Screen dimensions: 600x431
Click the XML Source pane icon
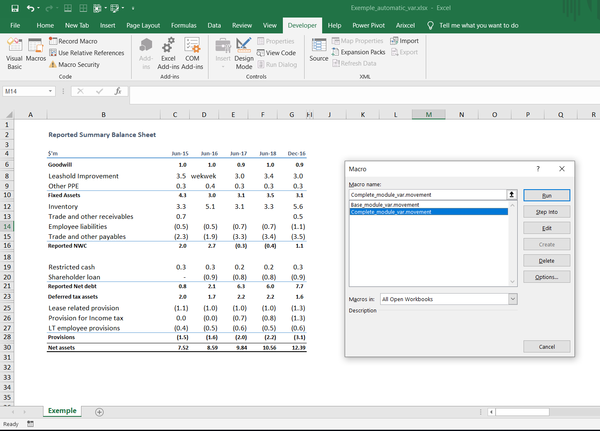(x=319, y=45)
